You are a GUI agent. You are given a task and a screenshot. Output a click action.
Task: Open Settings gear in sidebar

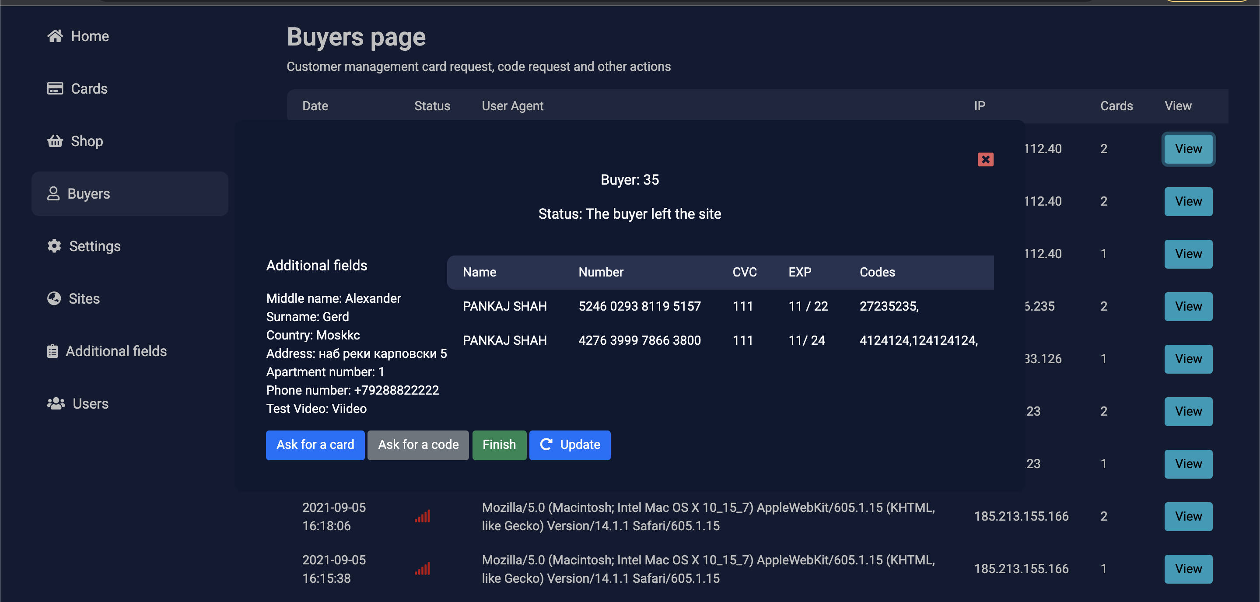click(54, 246)
